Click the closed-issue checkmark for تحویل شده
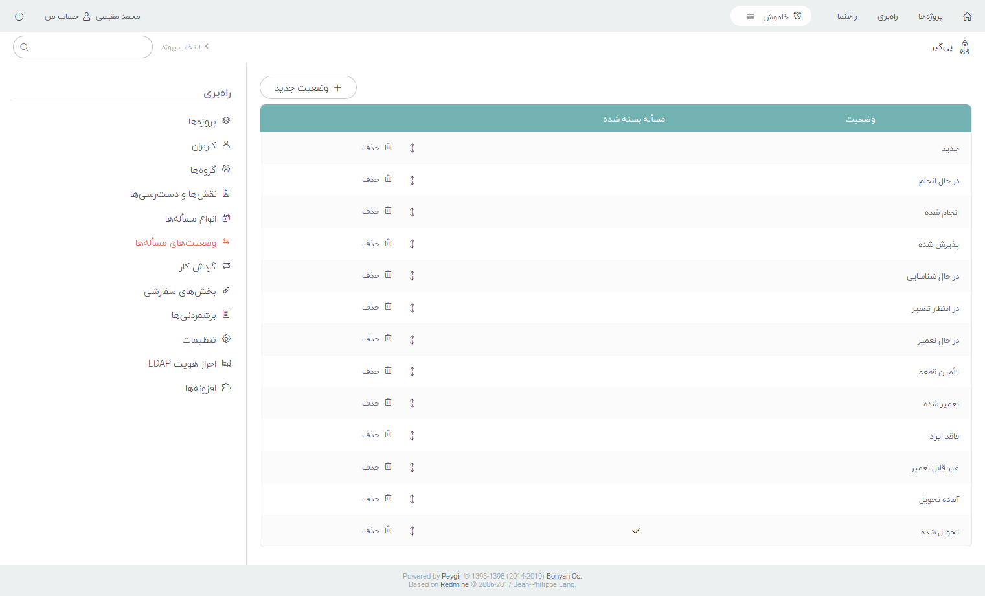This screenshot has width=985, height=596. [x=636, y=531]
